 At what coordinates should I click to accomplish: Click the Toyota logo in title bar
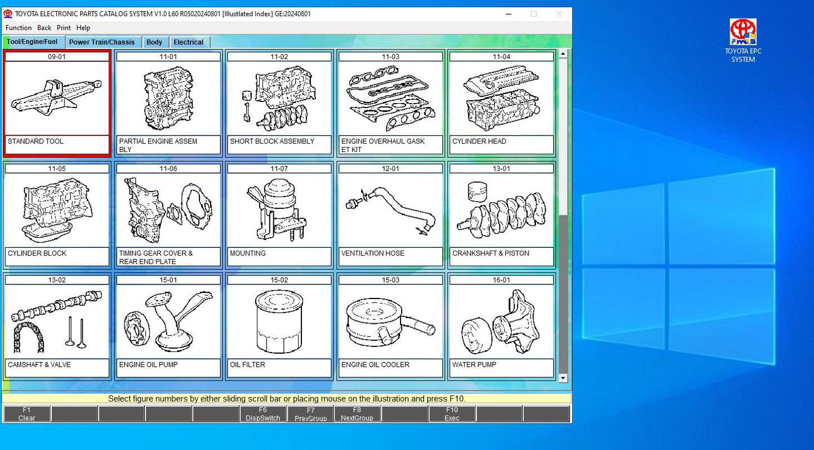(x=8, y=14)
